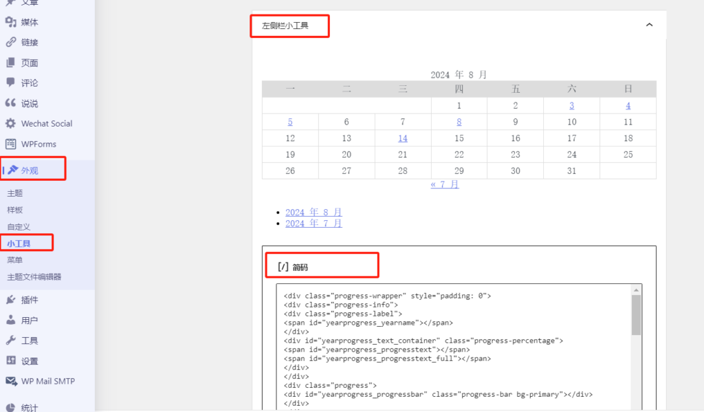704x412 pixels.
Task: Click the Plugins (插件) icon
Action: pyautogui.click(x=10, y=300)
